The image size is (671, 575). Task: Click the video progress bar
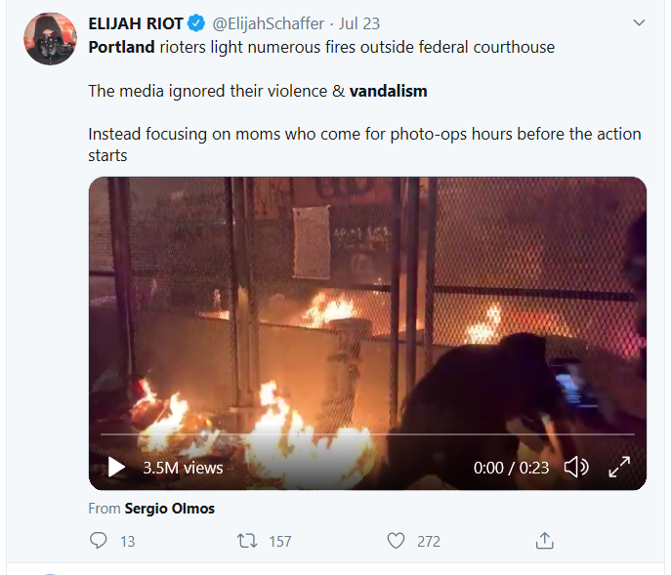coord(367,433)
